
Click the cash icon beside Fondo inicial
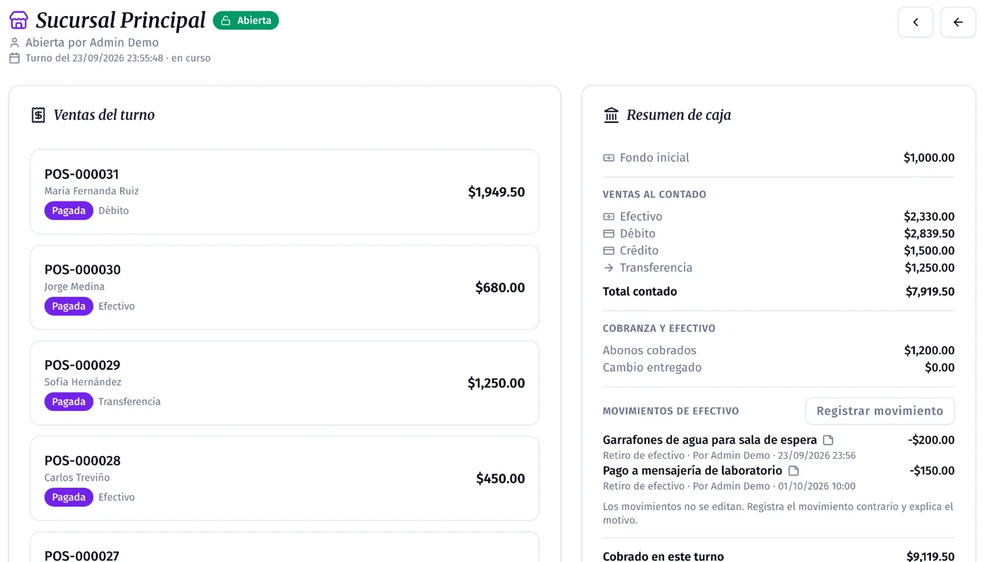click(609, 158)
